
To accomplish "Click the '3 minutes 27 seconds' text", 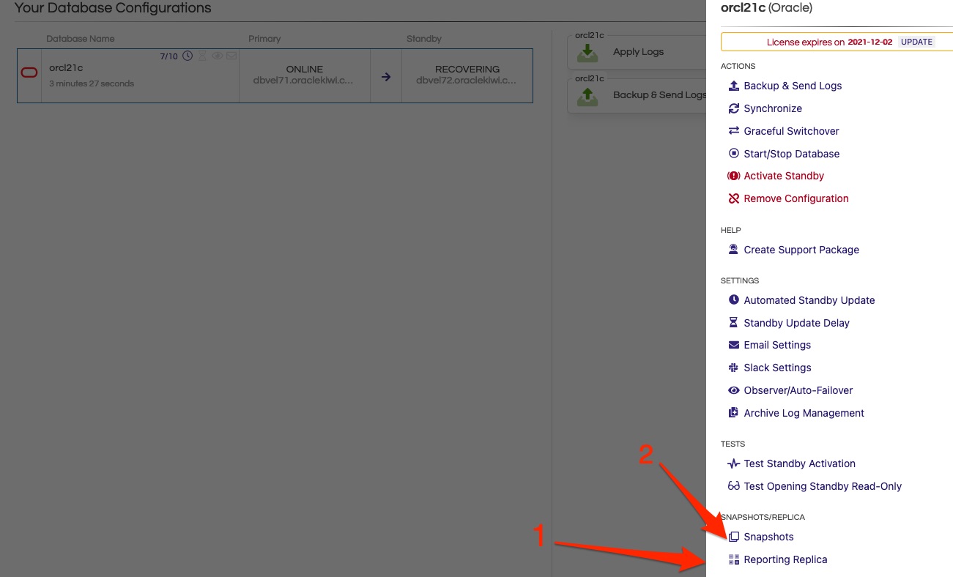I will (92, 83).
